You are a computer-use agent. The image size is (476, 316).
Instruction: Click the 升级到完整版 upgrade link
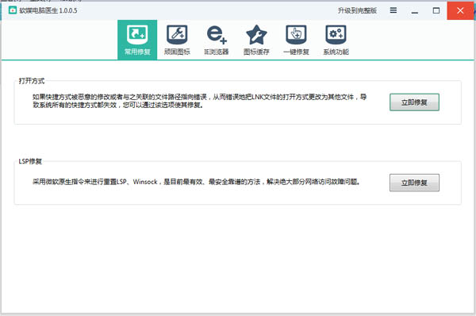coord(357,10)
